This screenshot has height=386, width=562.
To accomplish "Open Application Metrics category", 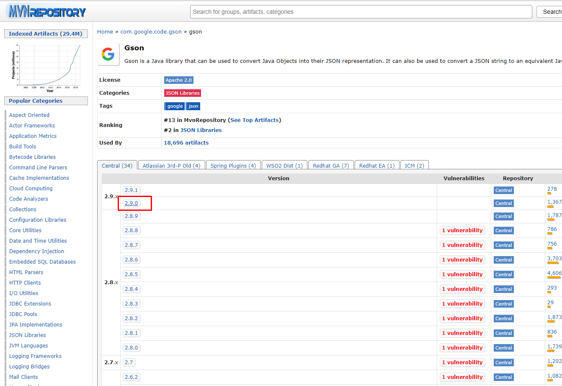I will [x=33, y=136].
